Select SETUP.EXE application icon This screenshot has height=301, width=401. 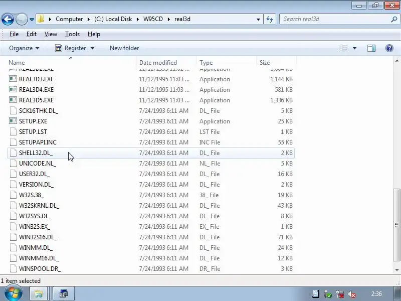(x=13, y=121)
